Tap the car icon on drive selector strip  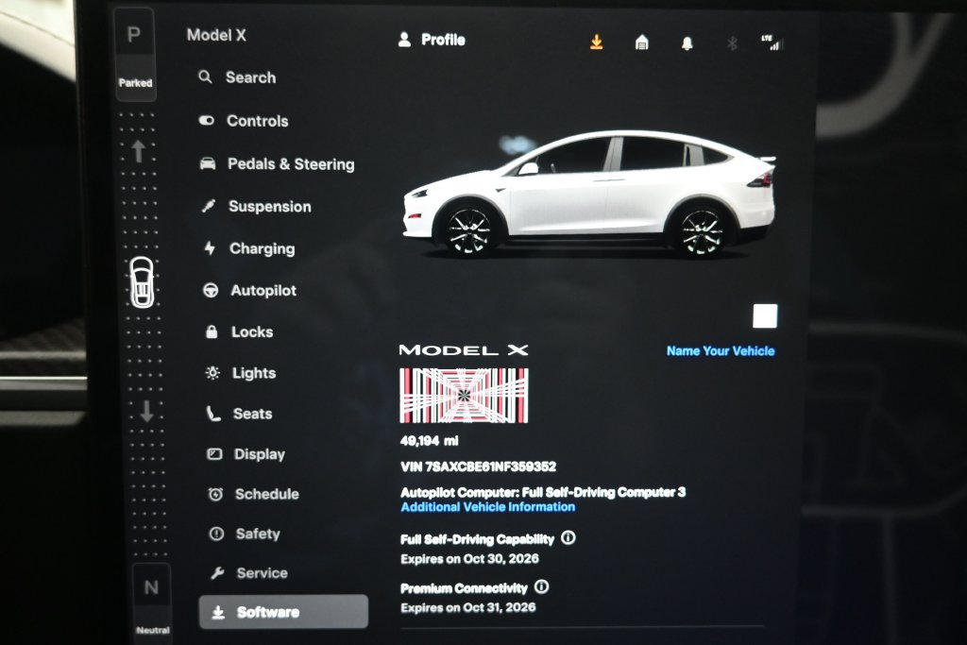[142, 282]
